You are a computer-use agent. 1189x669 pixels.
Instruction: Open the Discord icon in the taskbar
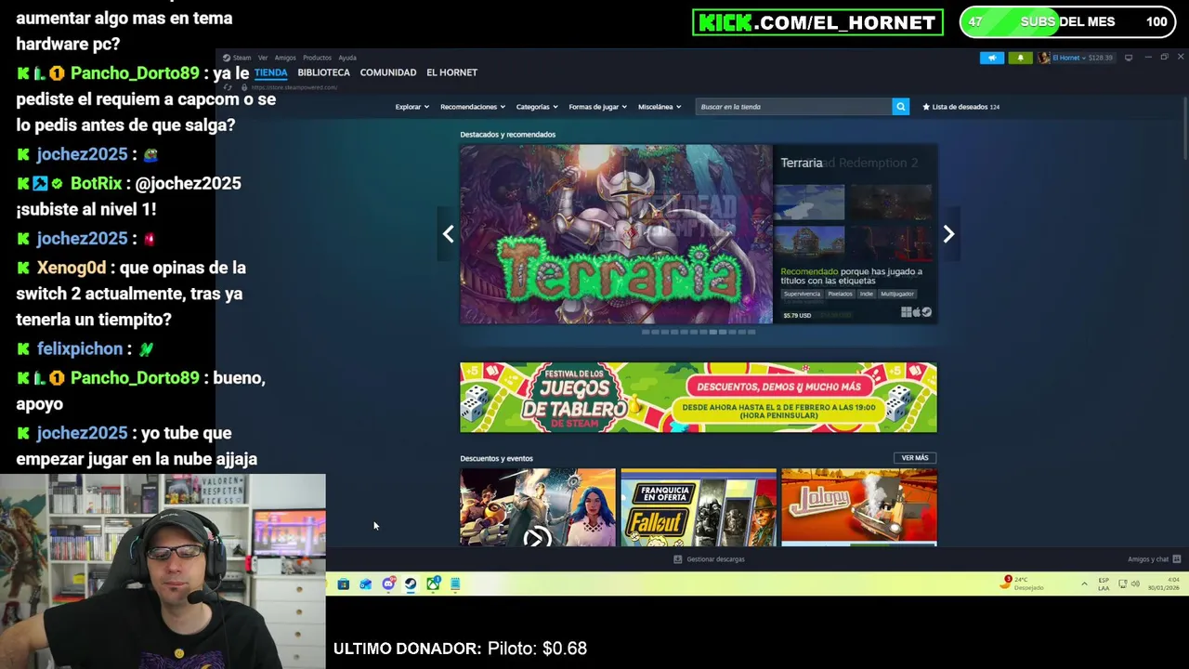pos(388,584)
